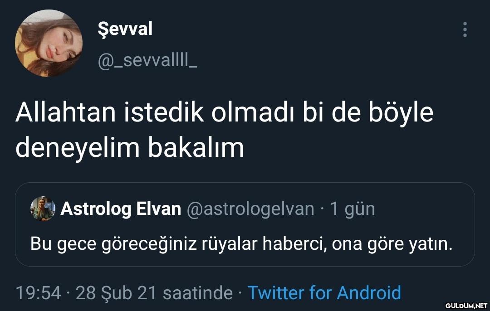The width and height of the screenshot is (490, 311).
Task: Click the "deneyelim bakalım" tweet line
Action: [130, 147]
